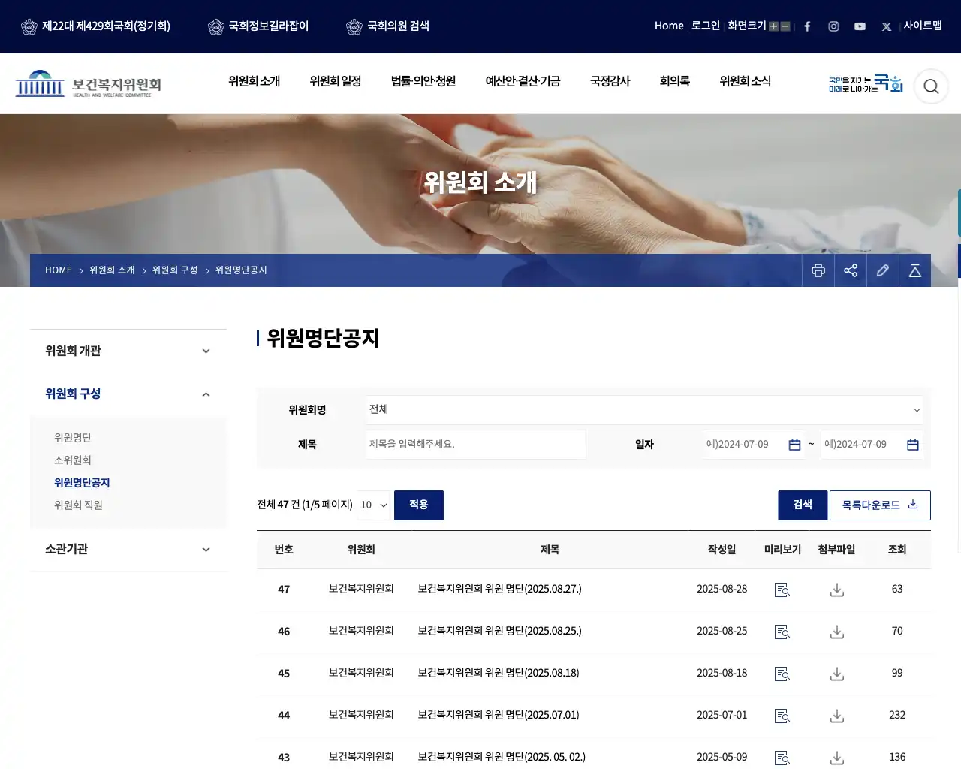Click the 검색 search button
The width and height of the screenshot is (961, 769).
tap(803, 505)
